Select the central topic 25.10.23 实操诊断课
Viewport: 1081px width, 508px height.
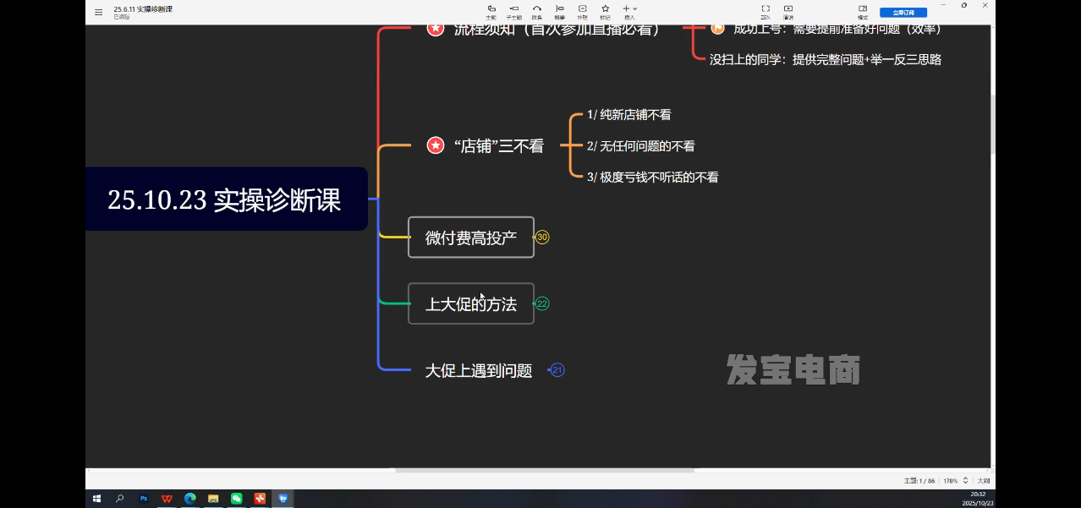[225, 199]
